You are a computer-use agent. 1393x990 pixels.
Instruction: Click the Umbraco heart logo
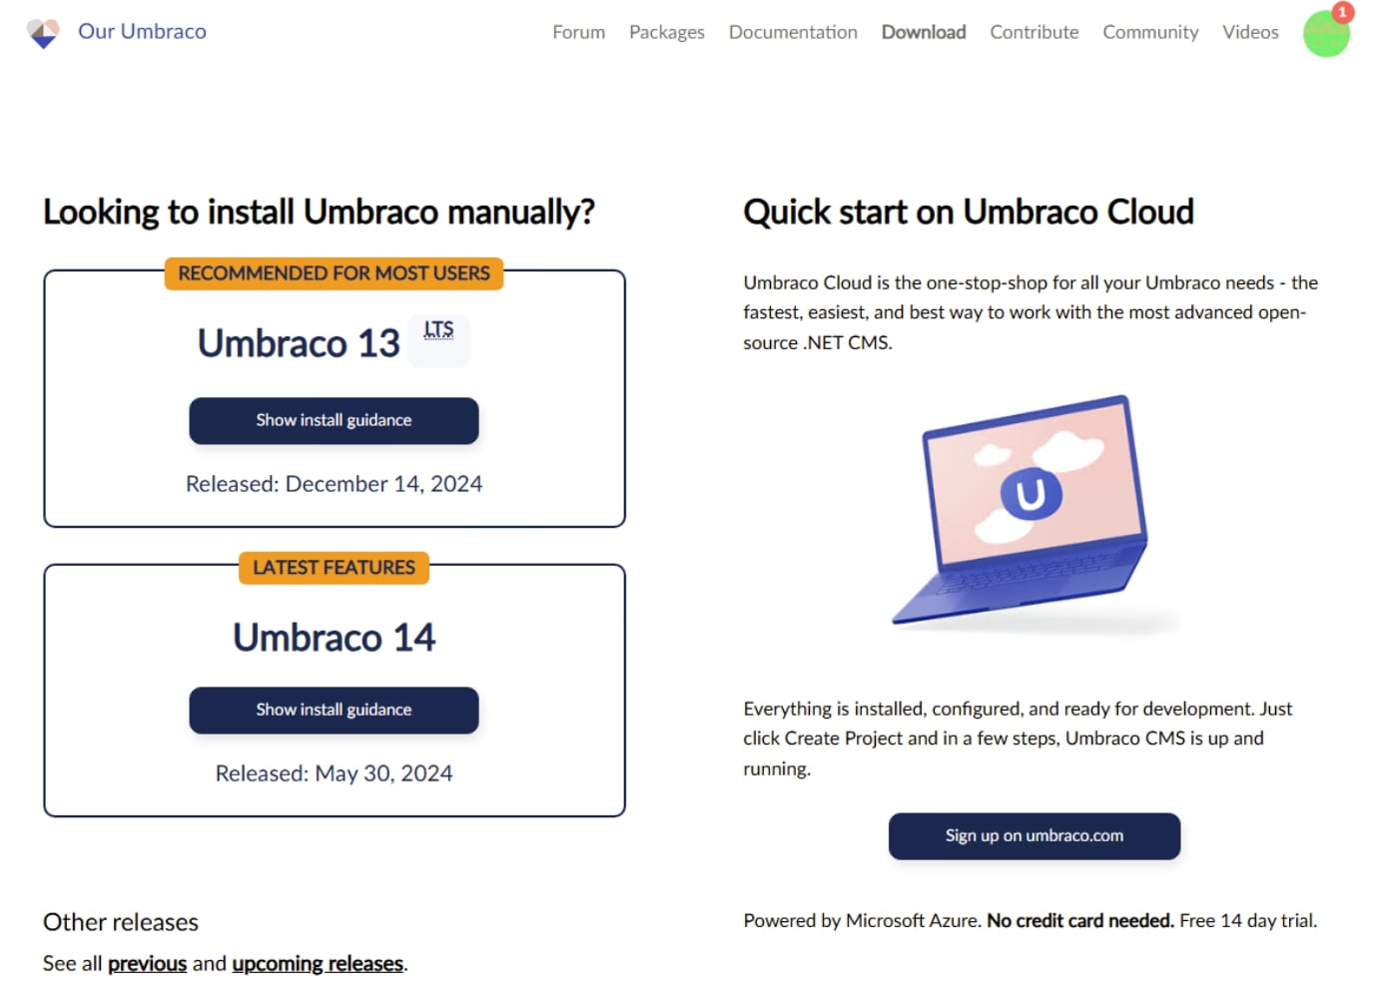coord(42,32)
